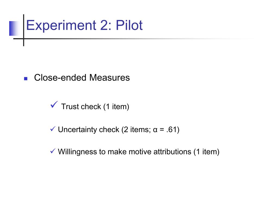
Task: Click the word Experiment in the title
Action: pos(61,26)
